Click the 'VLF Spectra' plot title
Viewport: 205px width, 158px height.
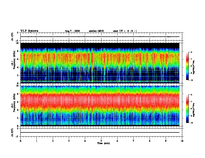pyautogui.click(x=29, y=31)
